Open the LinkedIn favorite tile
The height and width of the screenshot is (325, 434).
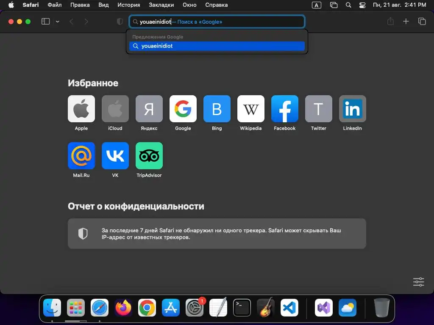click(352, 109)
